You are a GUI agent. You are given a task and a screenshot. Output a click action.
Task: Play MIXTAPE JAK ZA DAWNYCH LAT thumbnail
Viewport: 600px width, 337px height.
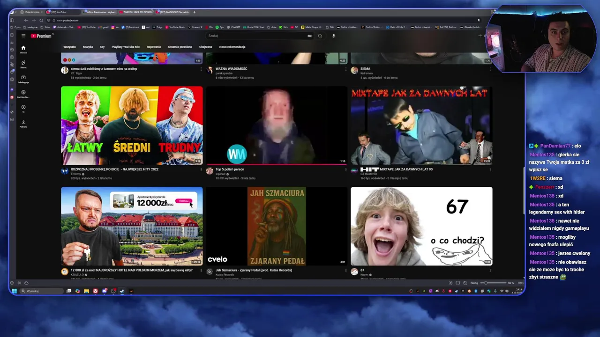421,125
